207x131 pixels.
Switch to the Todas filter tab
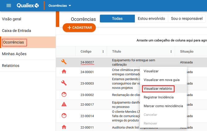(x=117, y=18)
